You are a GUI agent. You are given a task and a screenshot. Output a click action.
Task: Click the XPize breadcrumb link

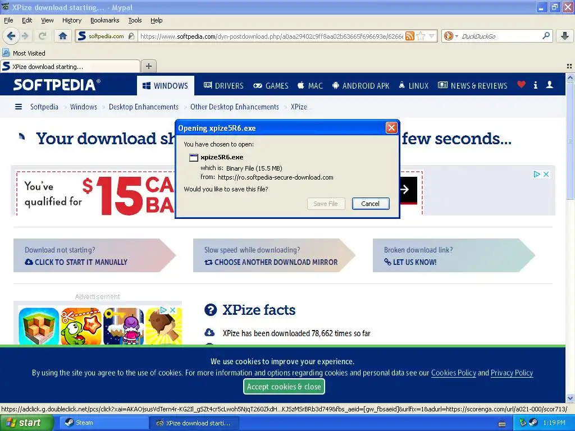299,107
